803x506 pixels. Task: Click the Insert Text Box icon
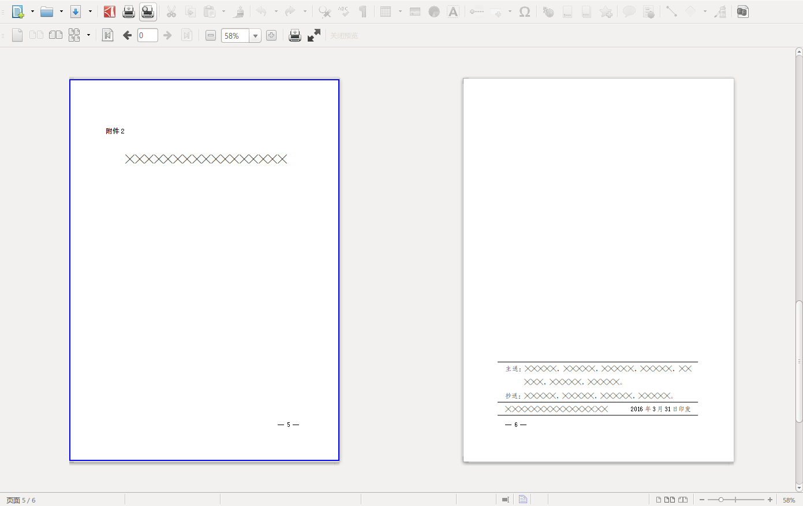click(453, 12)
